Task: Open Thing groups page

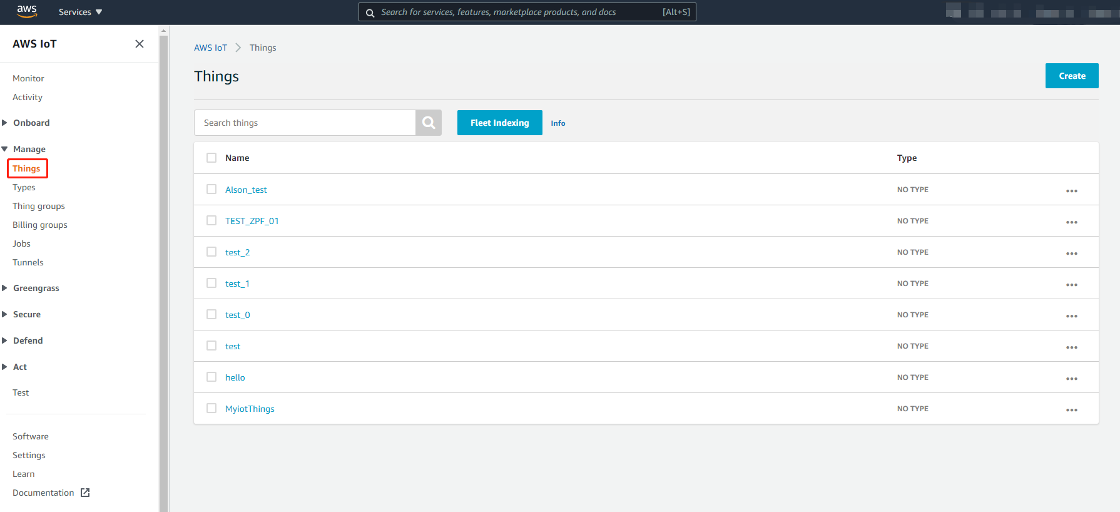Action: [x=39, y=206]
